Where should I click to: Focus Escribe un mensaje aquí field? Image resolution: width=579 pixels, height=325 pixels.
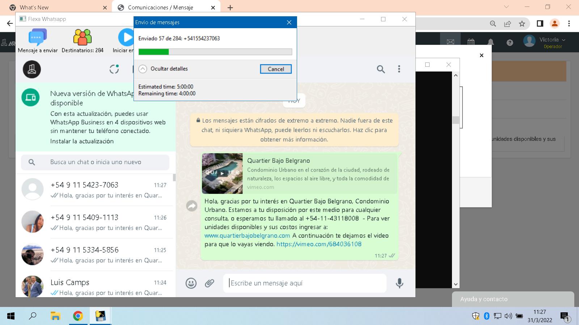tap(305, 283)
